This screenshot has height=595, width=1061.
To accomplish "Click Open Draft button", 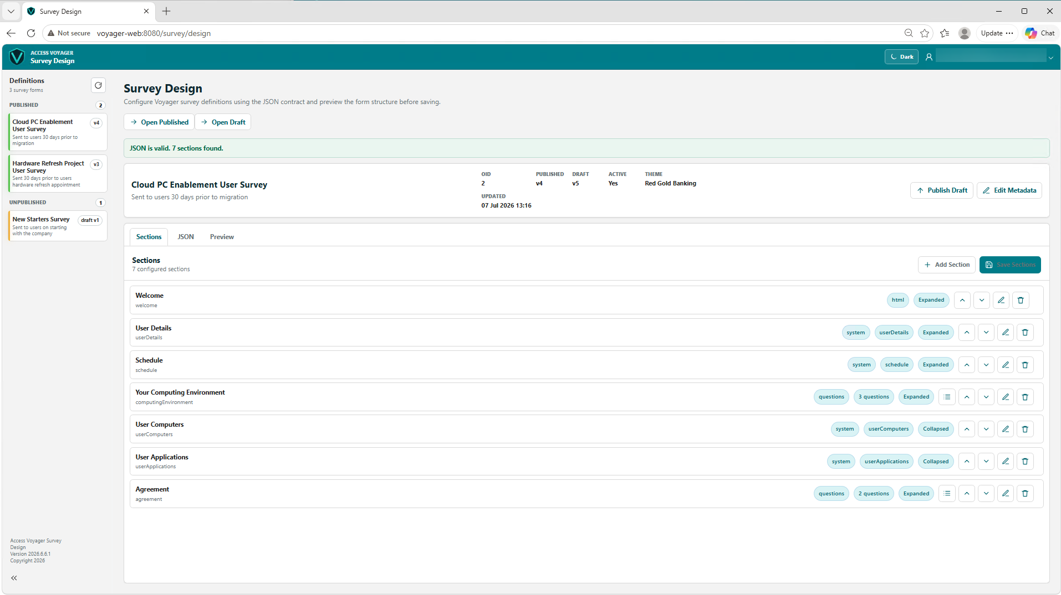I will coord(223,122).
